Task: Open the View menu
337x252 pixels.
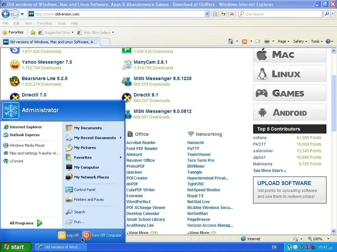Action: coord(28,23)
